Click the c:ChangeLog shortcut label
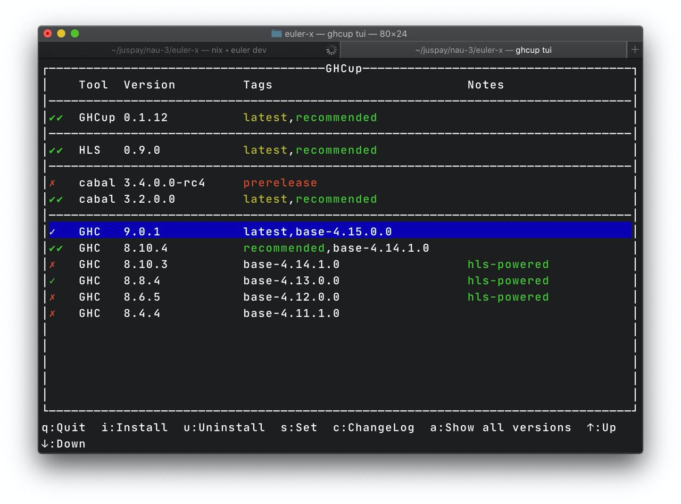 373,428
